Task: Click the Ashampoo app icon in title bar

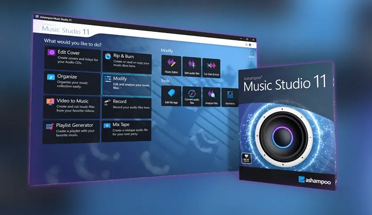Action: pyautogui.click(x=37, y=16)
